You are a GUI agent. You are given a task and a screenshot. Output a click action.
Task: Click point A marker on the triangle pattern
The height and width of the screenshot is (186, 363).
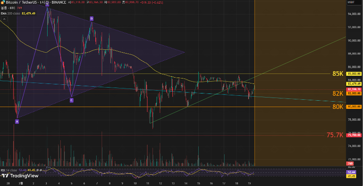coord(17,121)
